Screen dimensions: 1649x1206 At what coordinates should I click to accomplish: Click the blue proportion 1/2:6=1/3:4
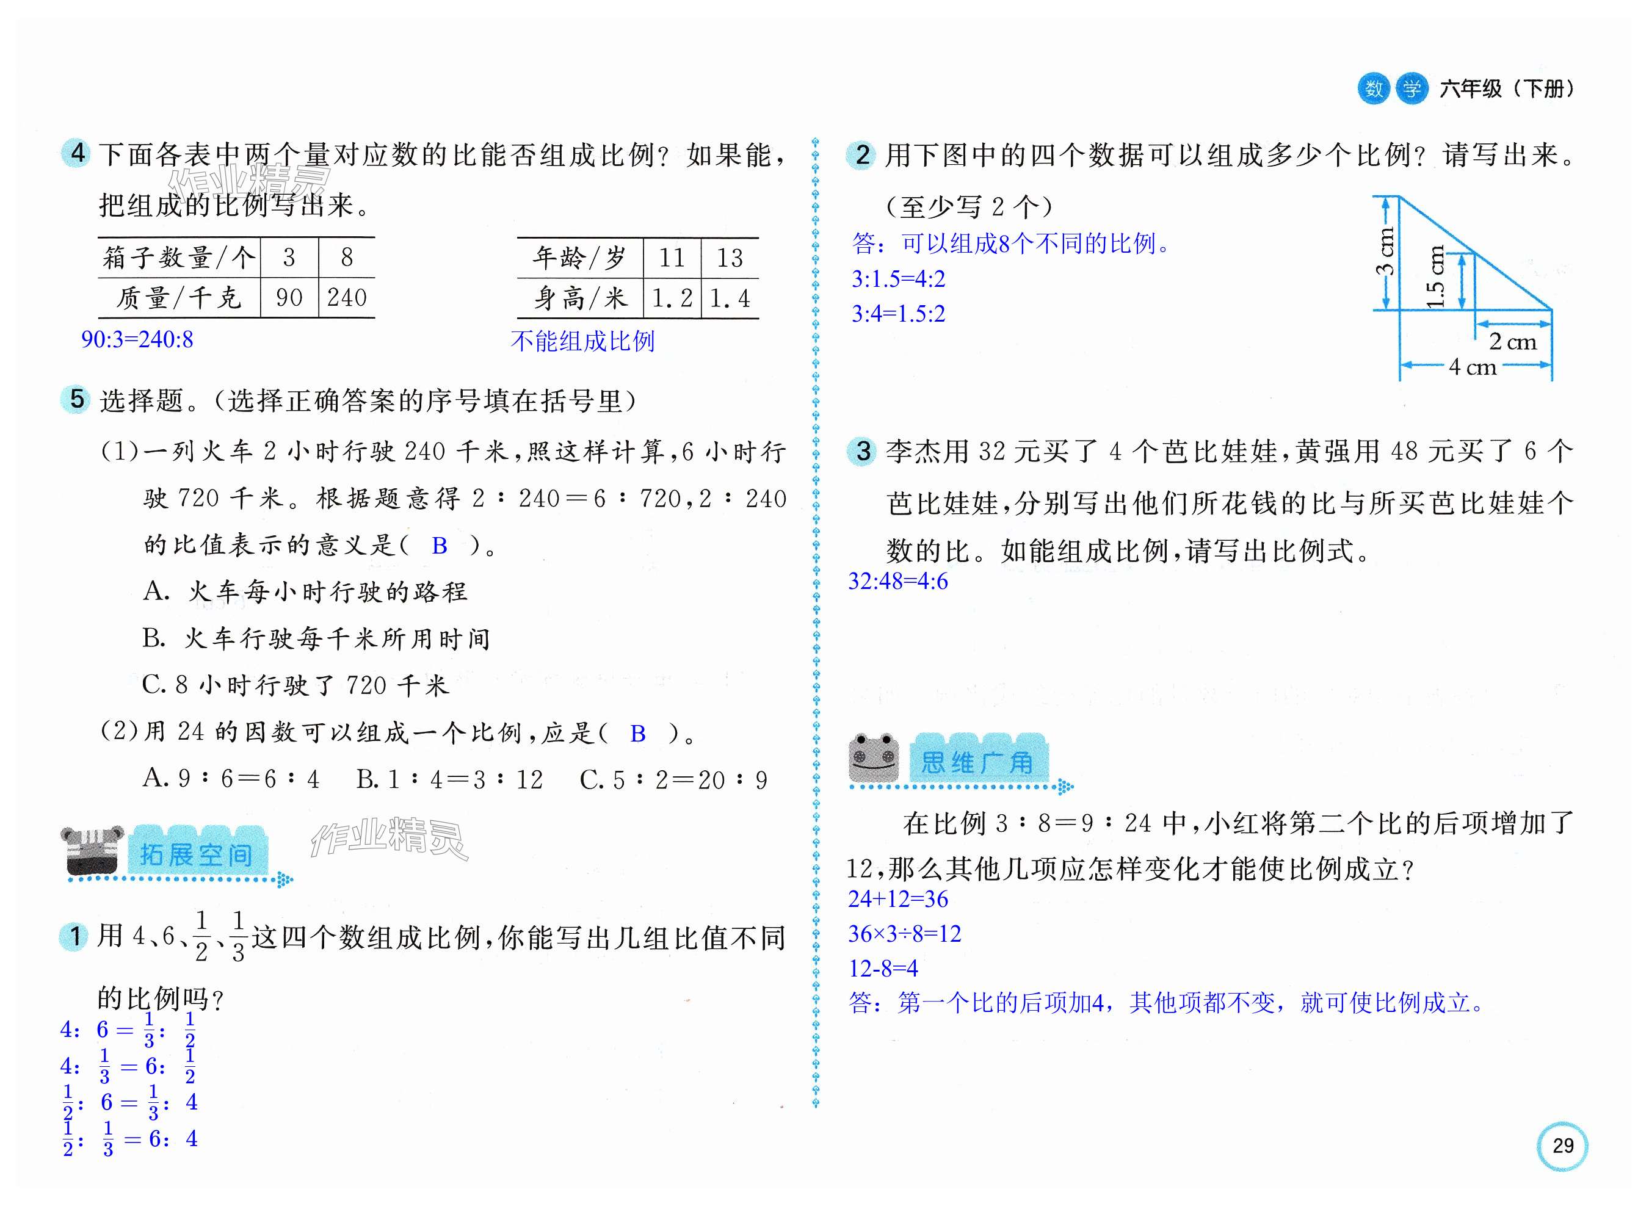(x=131, y=1102)
